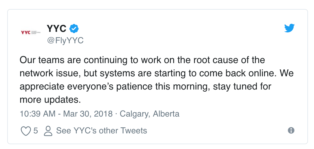Click the 'appreciate everyone's patience' tweet line
The height and width of the screenshot is (149, 314).
coord(145,87)
